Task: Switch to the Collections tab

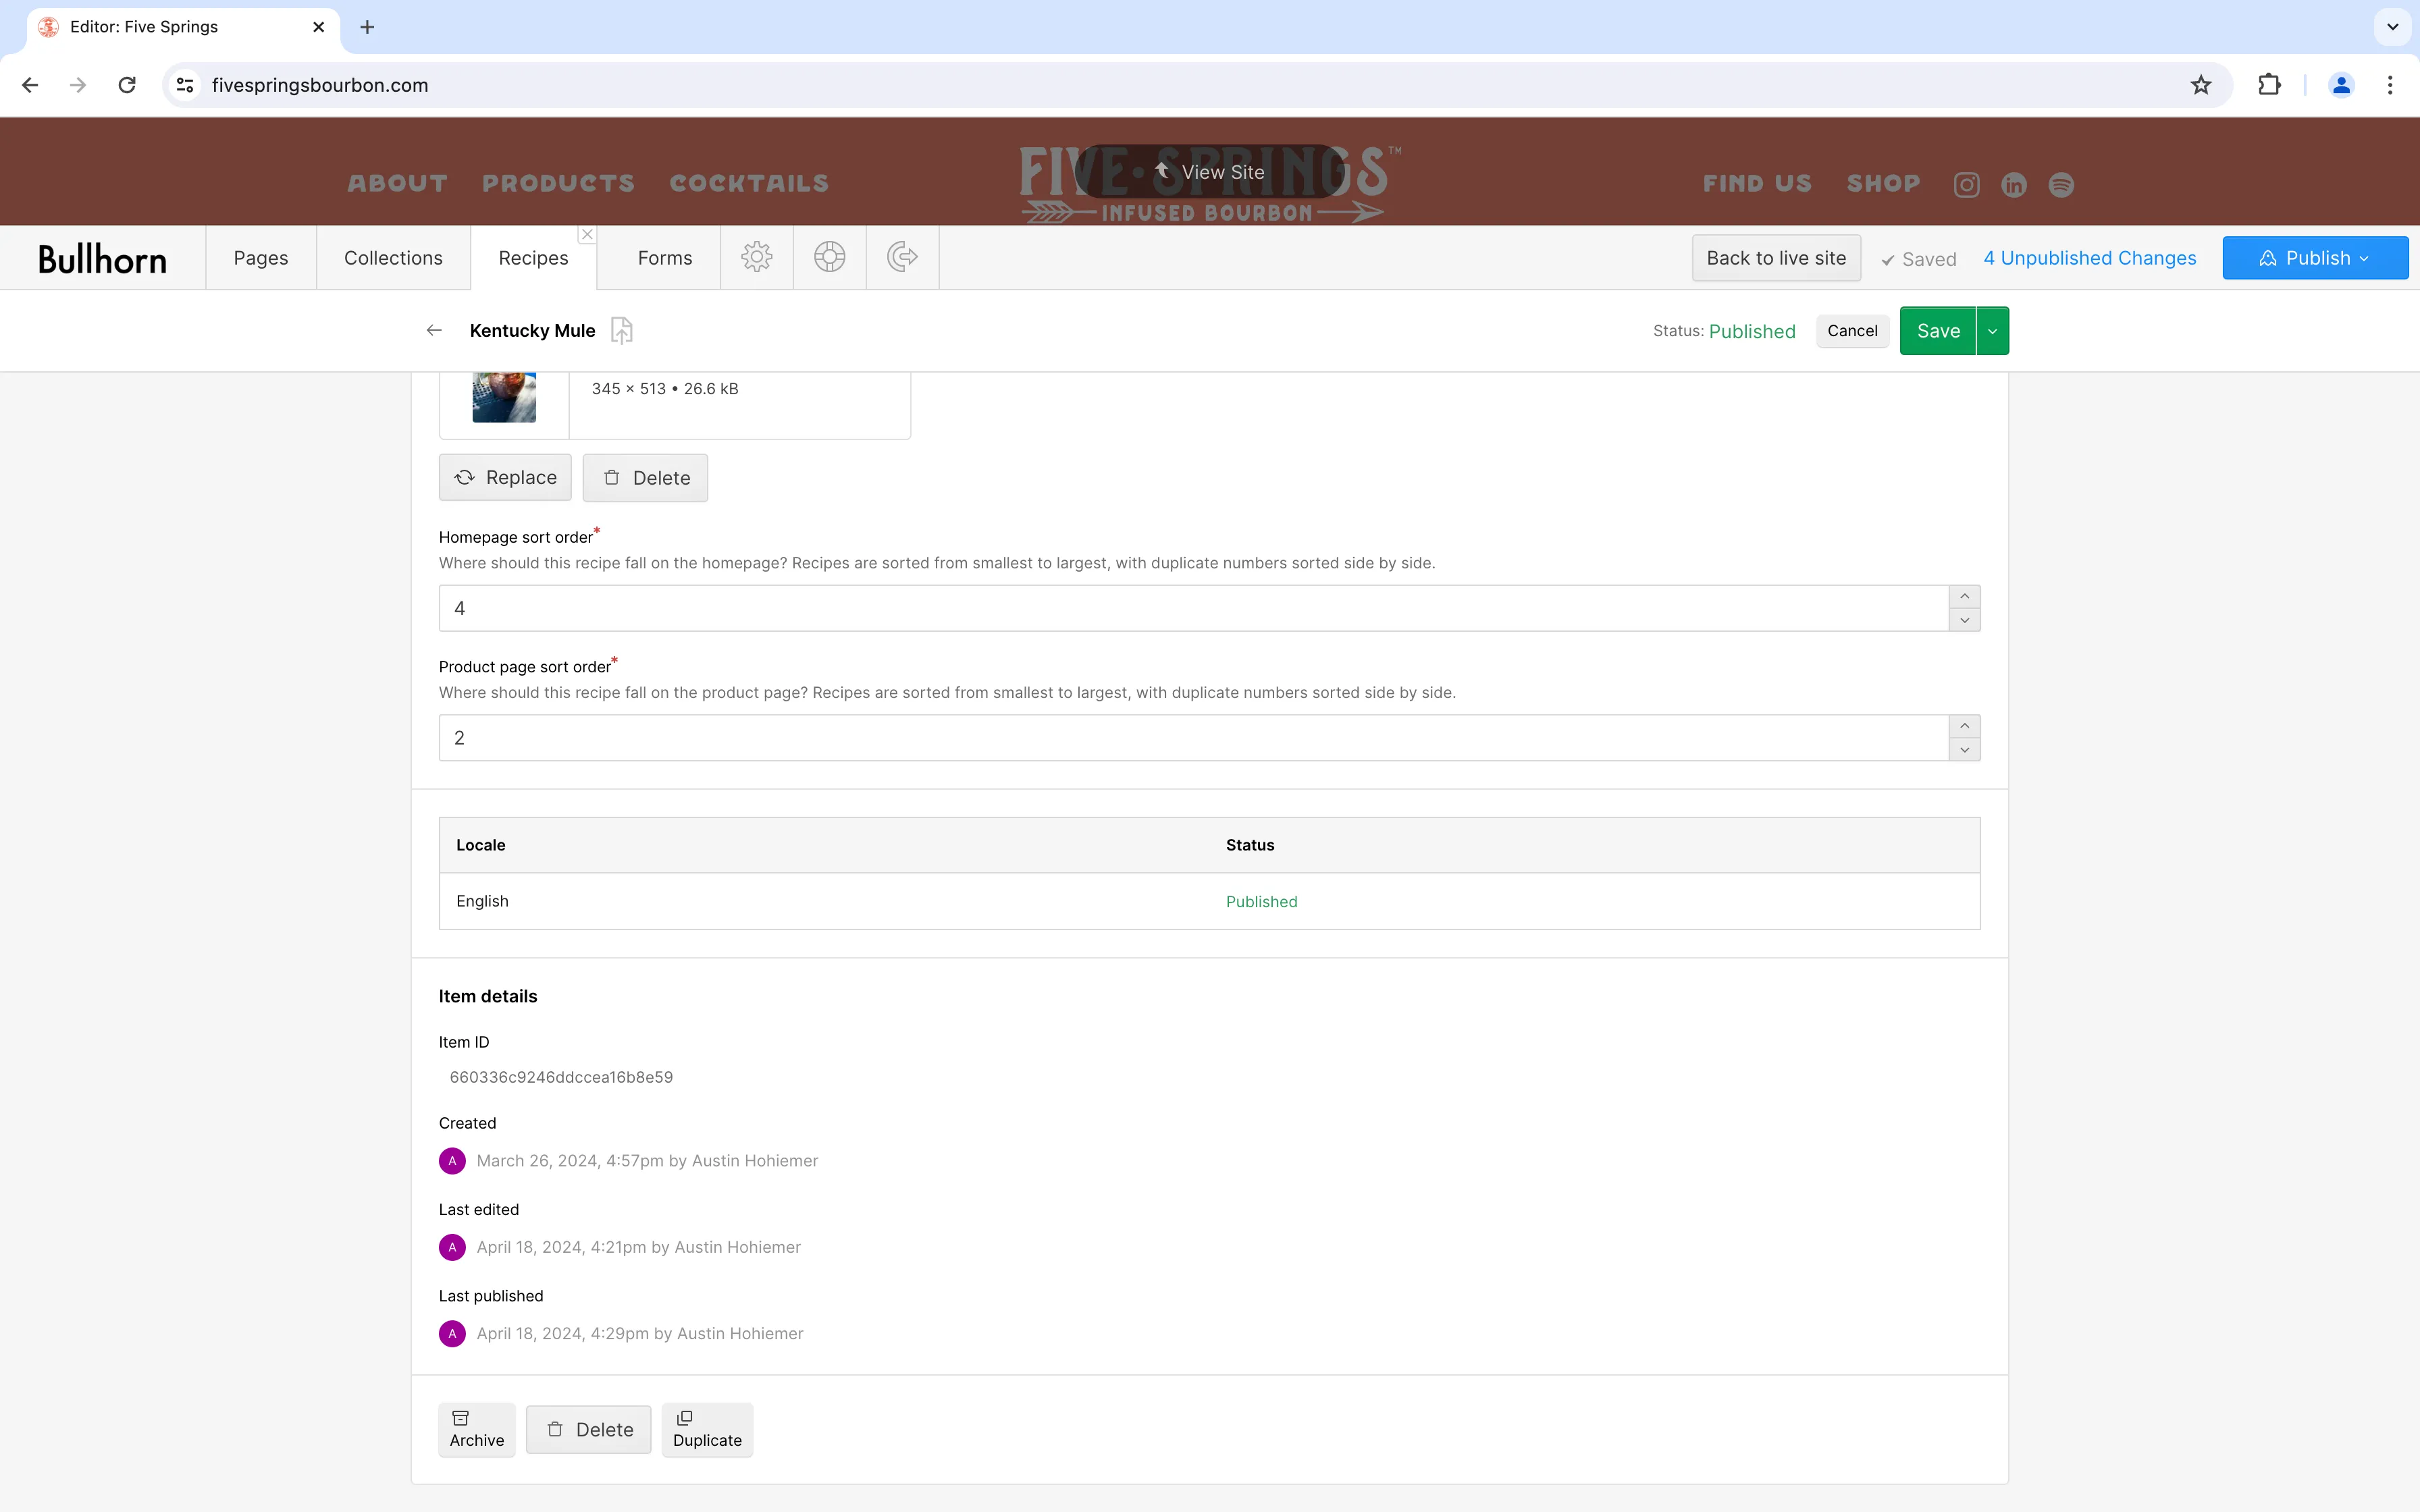Action: (x=393, y=257)
